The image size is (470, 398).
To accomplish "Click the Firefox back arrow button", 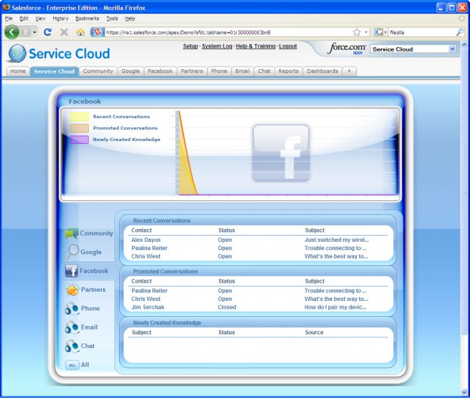I will pyautogui.click(x=12, y=33).
